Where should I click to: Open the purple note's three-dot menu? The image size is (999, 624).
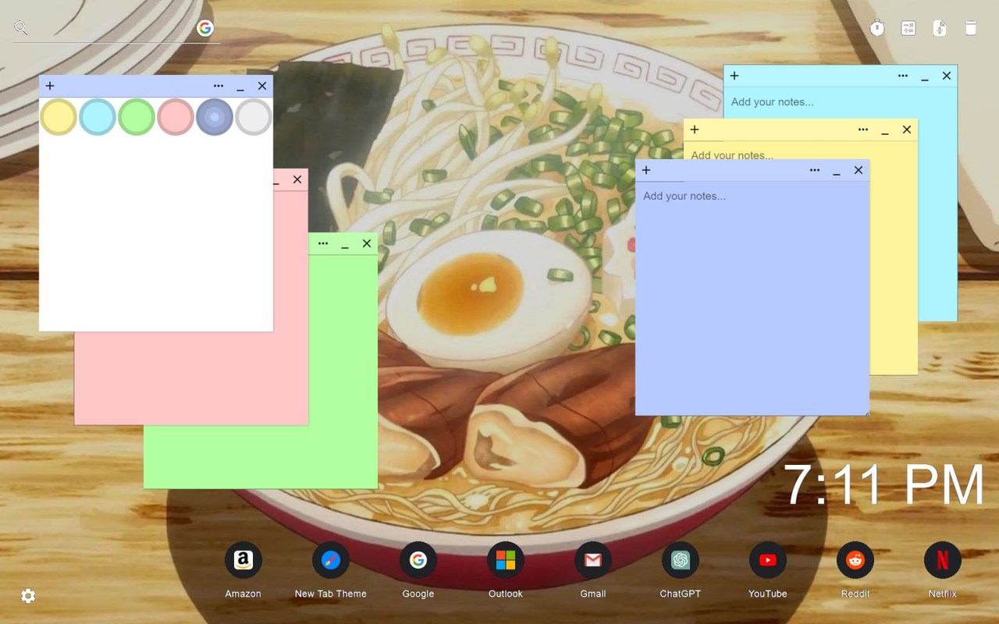[x=815, y=170]
